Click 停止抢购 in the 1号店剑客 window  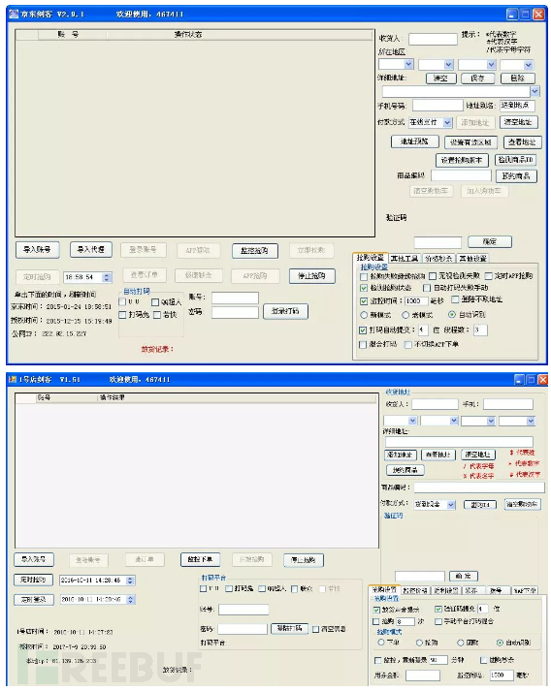click(x=304, y=560)
